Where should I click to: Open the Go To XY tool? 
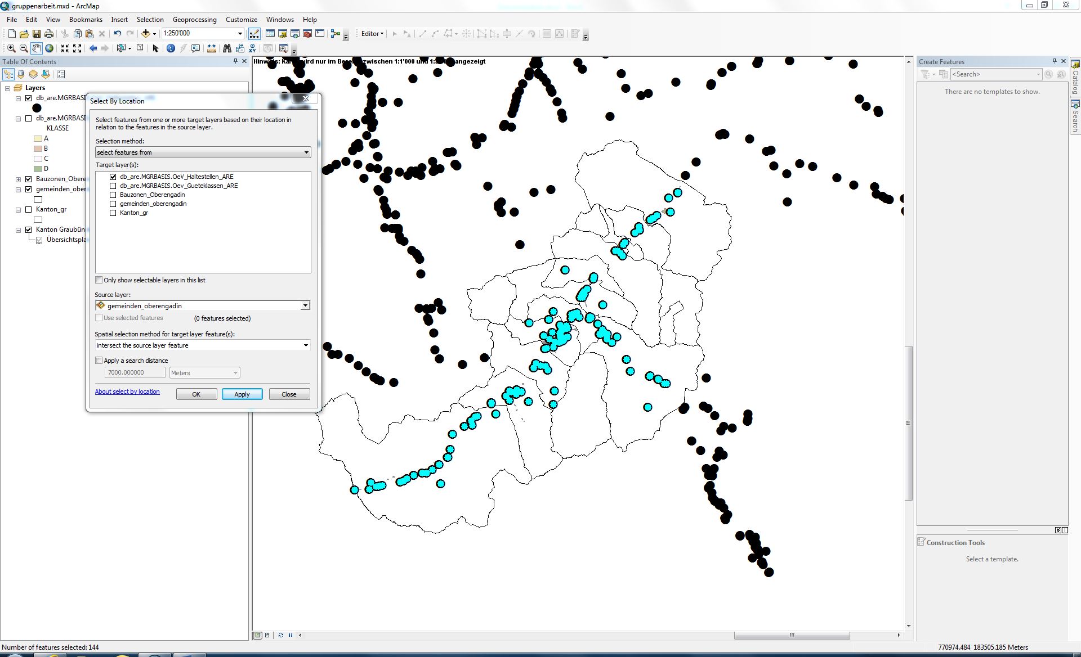coord(252,48)
